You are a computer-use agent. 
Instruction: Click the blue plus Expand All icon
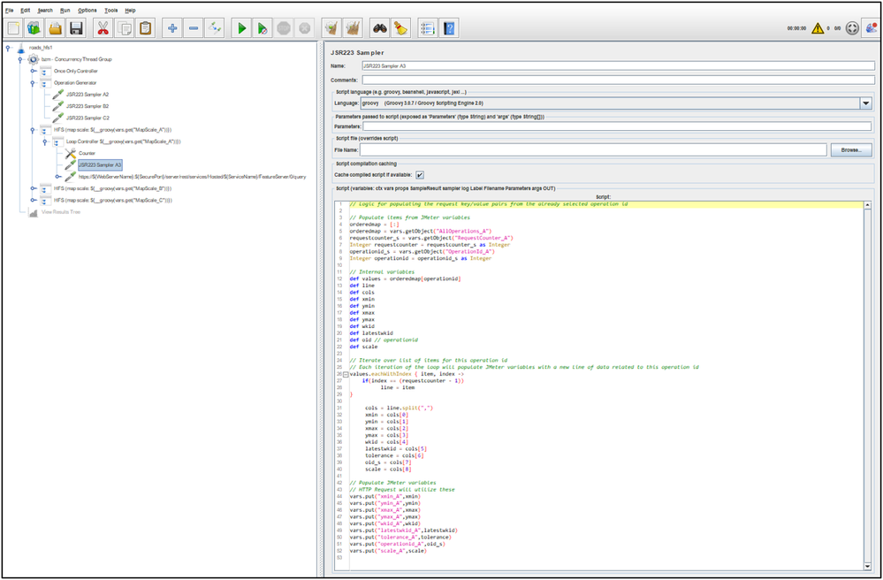pyautogui.click(x=172, y=28)
